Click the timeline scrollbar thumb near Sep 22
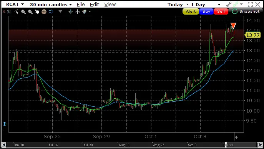This screenshot has height=149, width=264. coord(226,145)
